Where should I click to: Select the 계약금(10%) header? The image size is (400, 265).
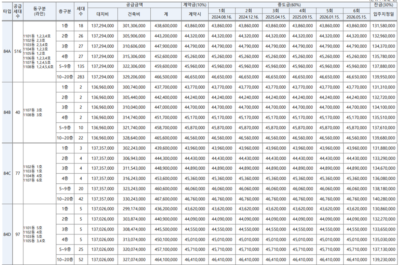click(x=195, y=5)
